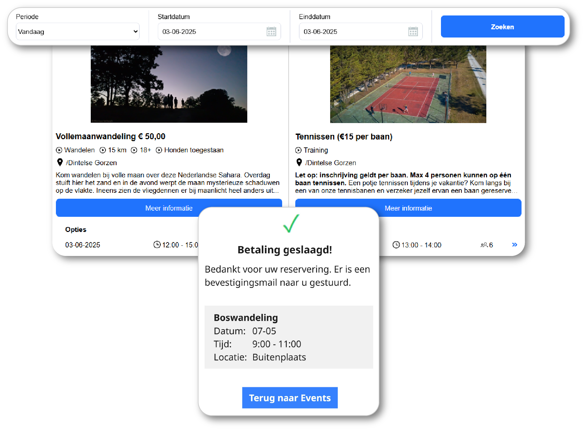Image resolution: width=584 pixels, height=430 pixels.
Task: Click the Tennissen location pin icon
Action: [x=299, y=162]
